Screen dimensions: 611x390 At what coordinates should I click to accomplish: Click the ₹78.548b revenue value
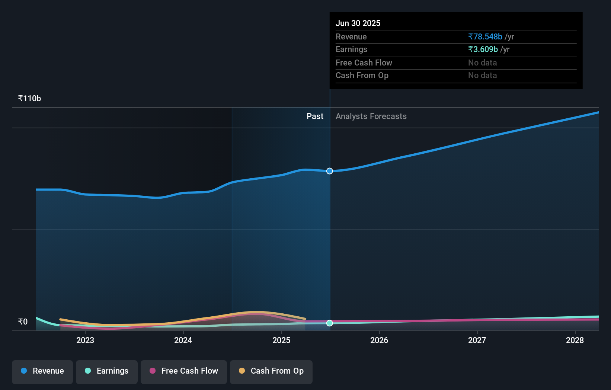[485, 37]
